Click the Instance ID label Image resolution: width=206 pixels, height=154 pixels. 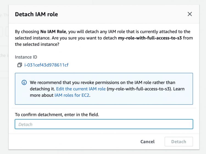26,57
